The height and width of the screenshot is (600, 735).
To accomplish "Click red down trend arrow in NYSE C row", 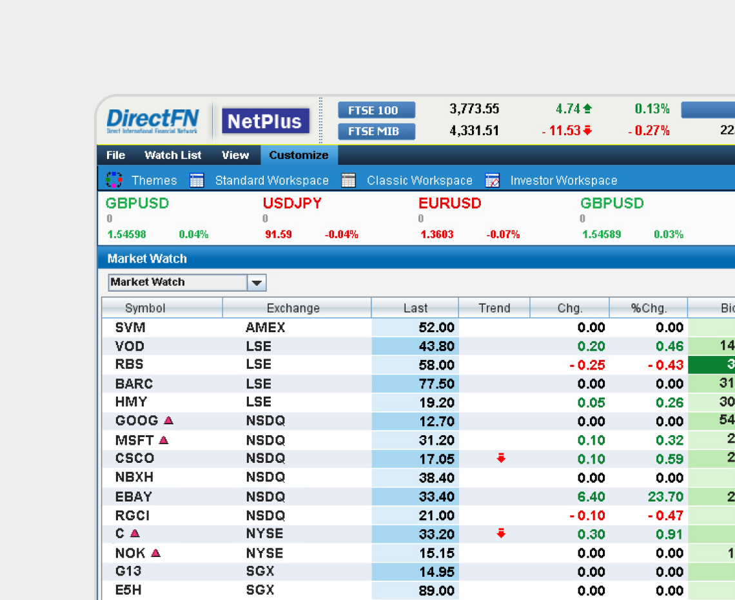I will [501, 533].
